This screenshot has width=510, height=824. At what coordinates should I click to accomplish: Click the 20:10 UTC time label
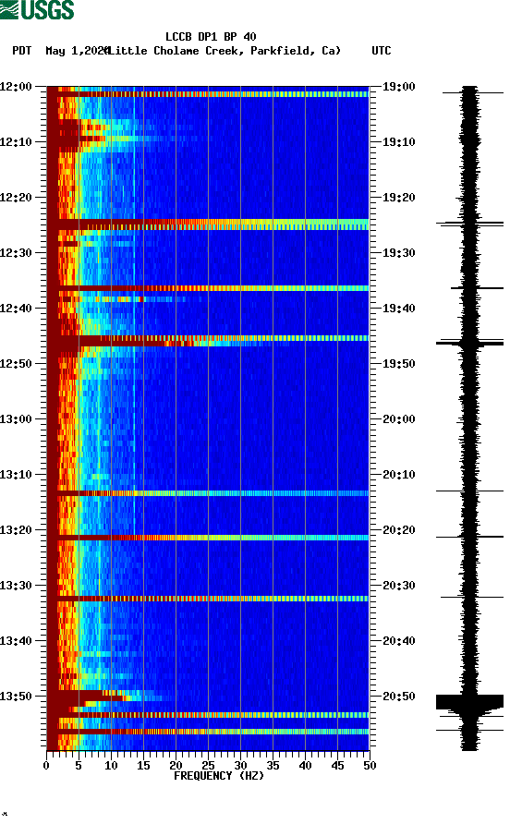pos(399,475)
